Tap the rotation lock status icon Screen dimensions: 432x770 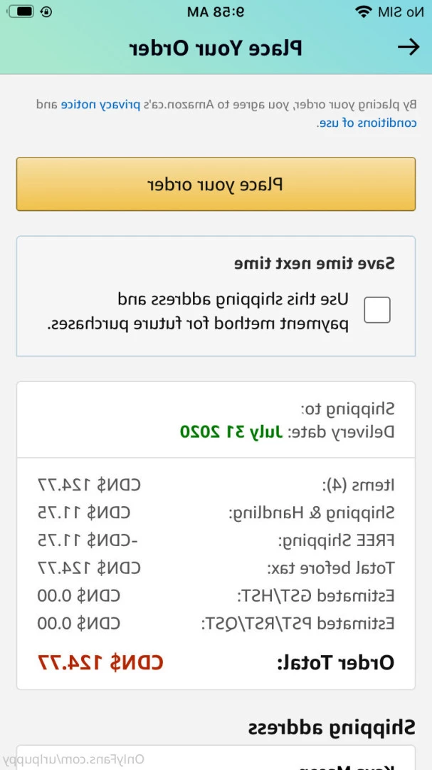(46, 11)
